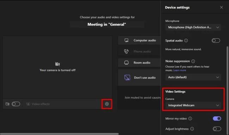The image size is (229, 135).
Task: Click the "Join muted to avoid causing" text
Action: tap(143, 97)
